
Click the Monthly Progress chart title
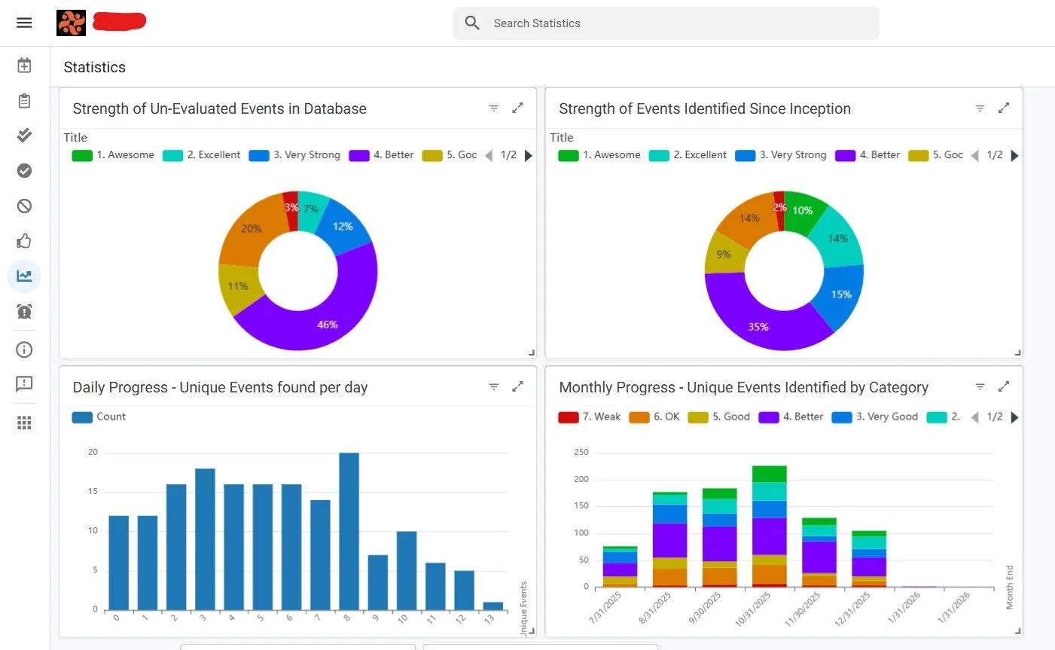pyautogui.click(x=743, y=387)
